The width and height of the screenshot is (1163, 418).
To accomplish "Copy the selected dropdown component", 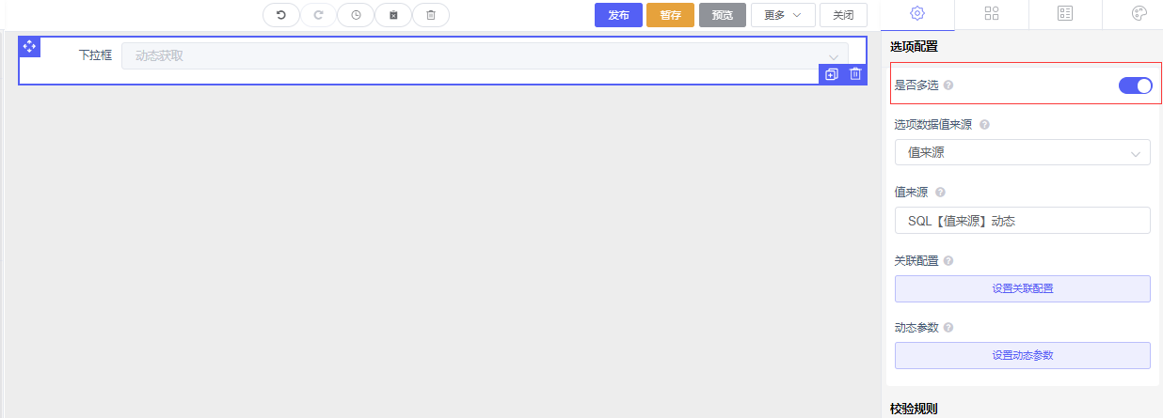I will [x=831, y=74].
